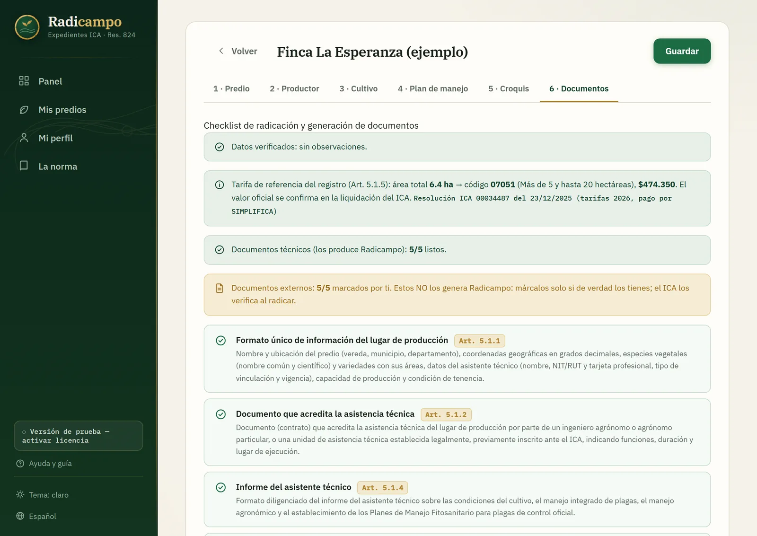Click the $474.350 tariff amount
Image resolution: width=757 pixels, height=536 pixels.
click(657, 185)
